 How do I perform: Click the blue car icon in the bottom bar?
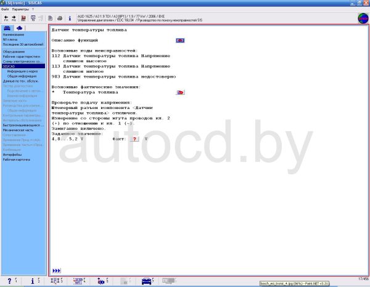147,281
